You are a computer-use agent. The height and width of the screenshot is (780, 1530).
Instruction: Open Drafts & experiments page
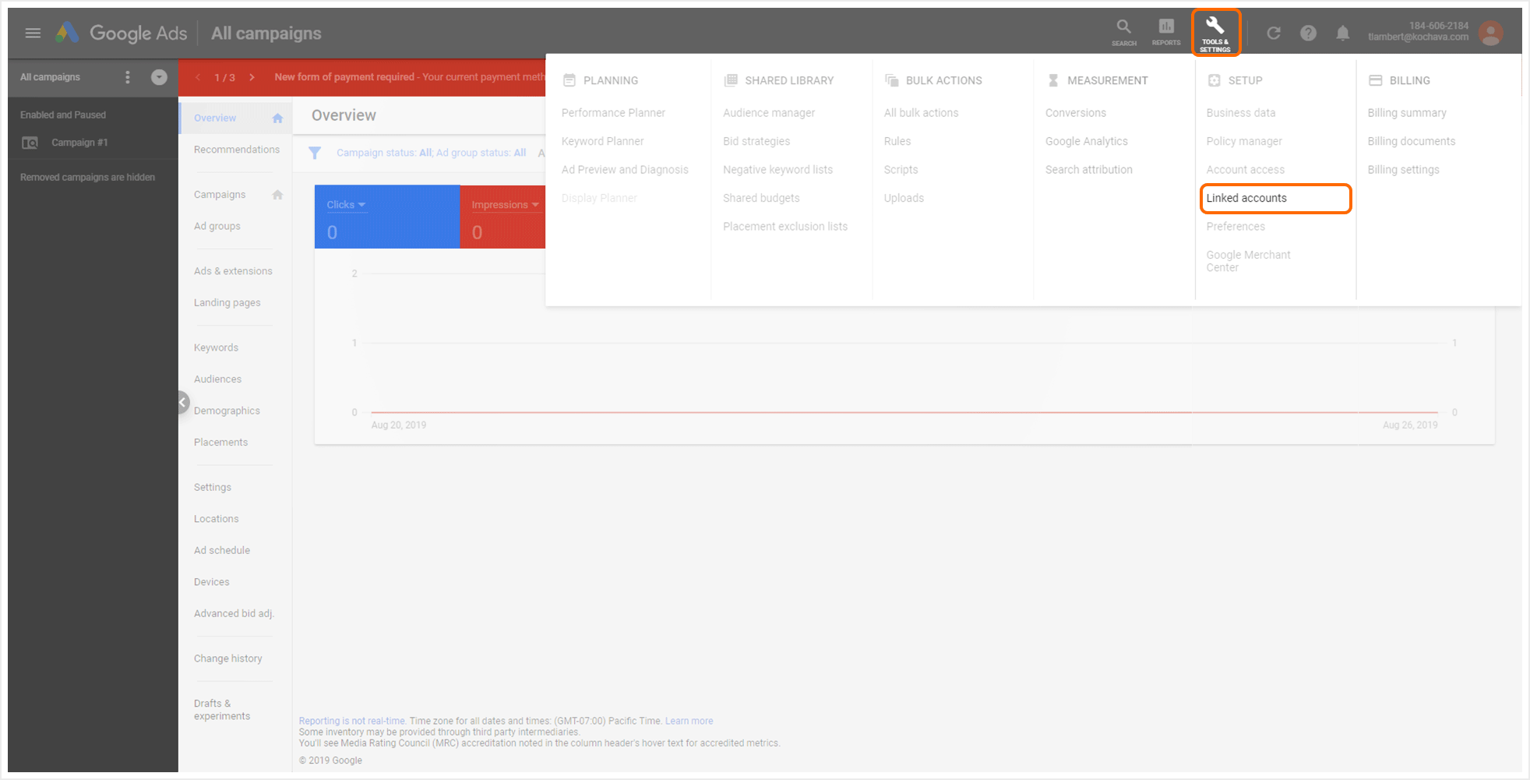[222, 710]
